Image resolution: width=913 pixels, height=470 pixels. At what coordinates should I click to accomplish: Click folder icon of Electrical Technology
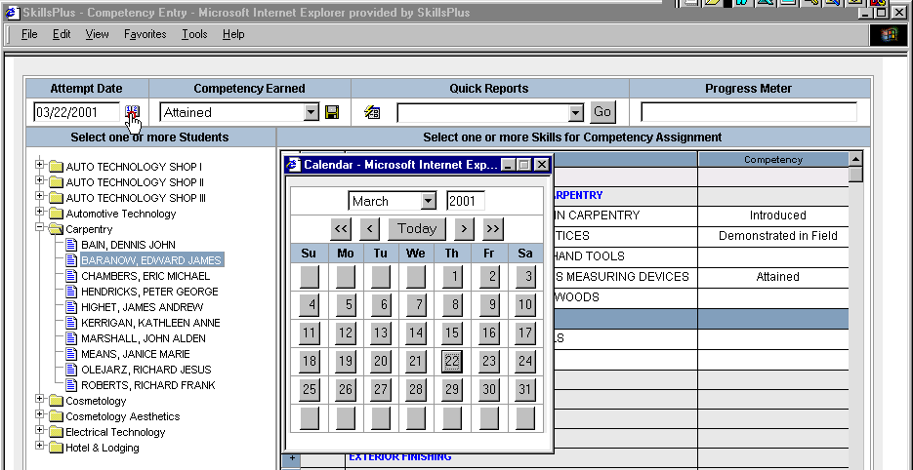[56, 432]
